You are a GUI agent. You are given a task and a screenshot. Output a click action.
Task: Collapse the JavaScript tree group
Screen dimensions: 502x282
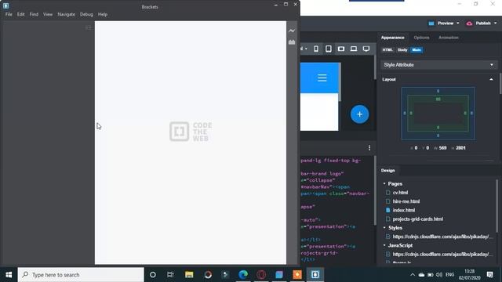coord(384,245)
